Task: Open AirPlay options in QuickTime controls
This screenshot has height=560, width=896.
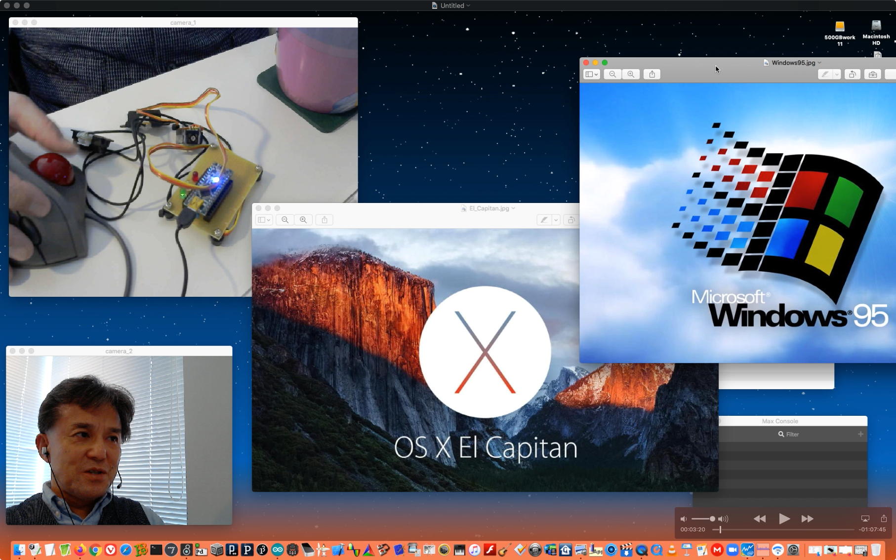Action: tap(865, 519)
